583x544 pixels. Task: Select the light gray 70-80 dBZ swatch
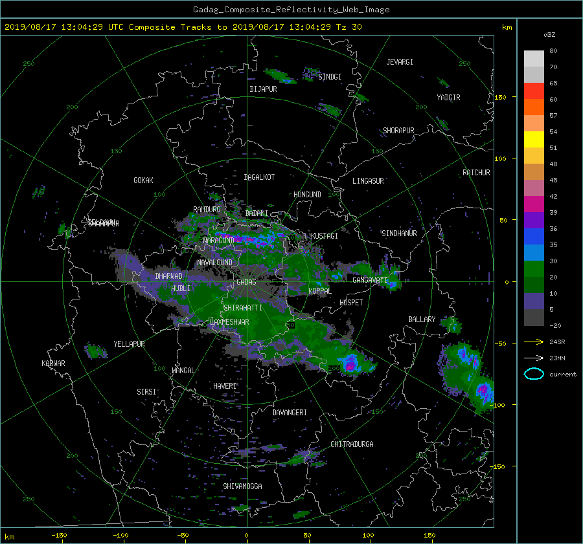(534, 59)
